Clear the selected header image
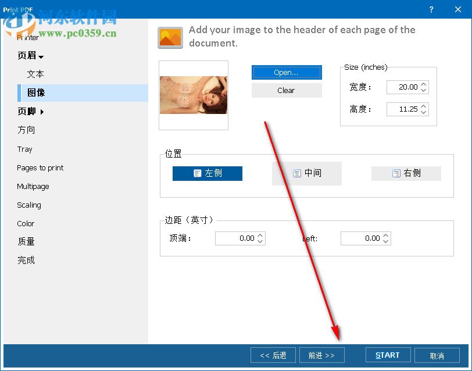472x371 pixels. coord(286,90)
